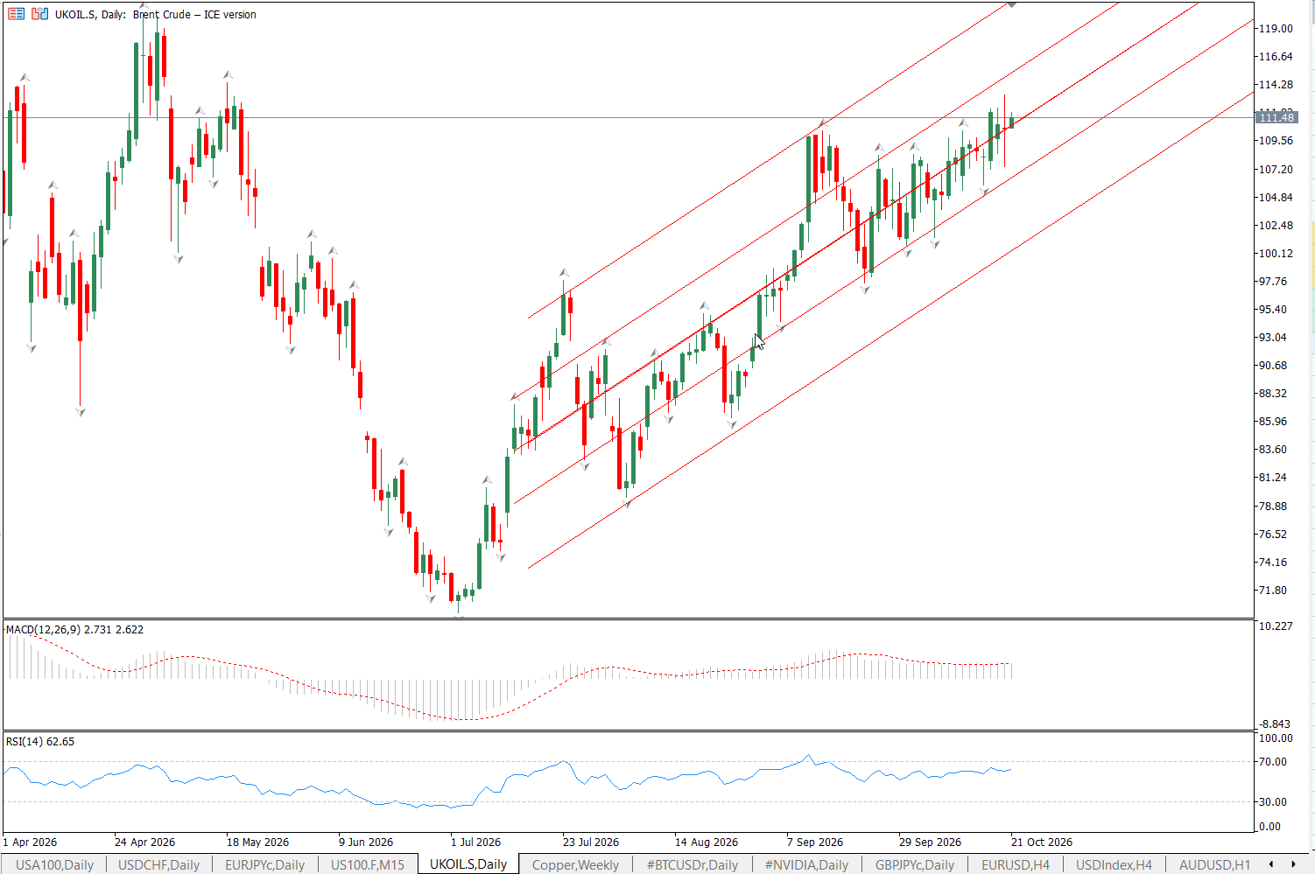
Task: Click the 70.00 RSI level label
Action: click(x=1273, y=762)
